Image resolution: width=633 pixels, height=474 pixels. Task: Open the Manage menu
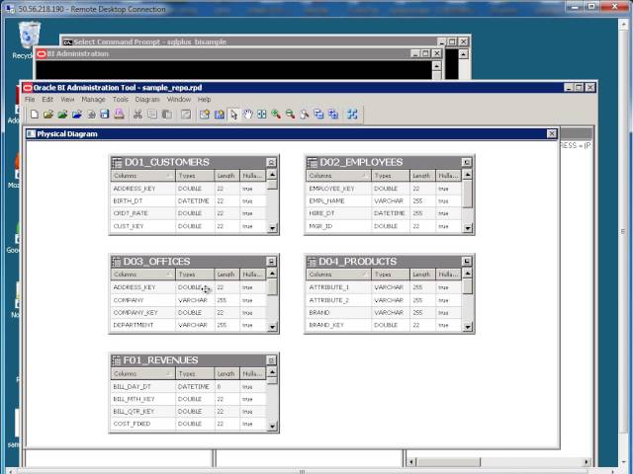[x=93, y=99]
